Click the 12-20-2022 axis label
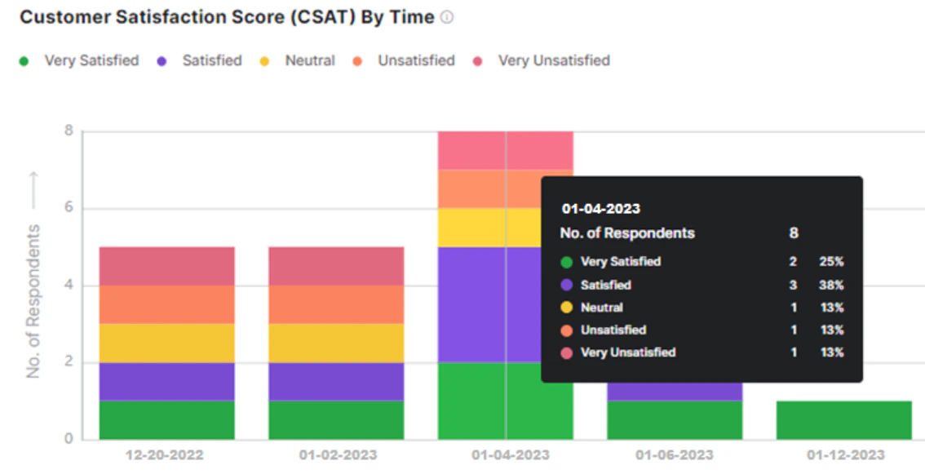This screenshot has height=474, width=925. pyautogui.click(x=166, y=456)
